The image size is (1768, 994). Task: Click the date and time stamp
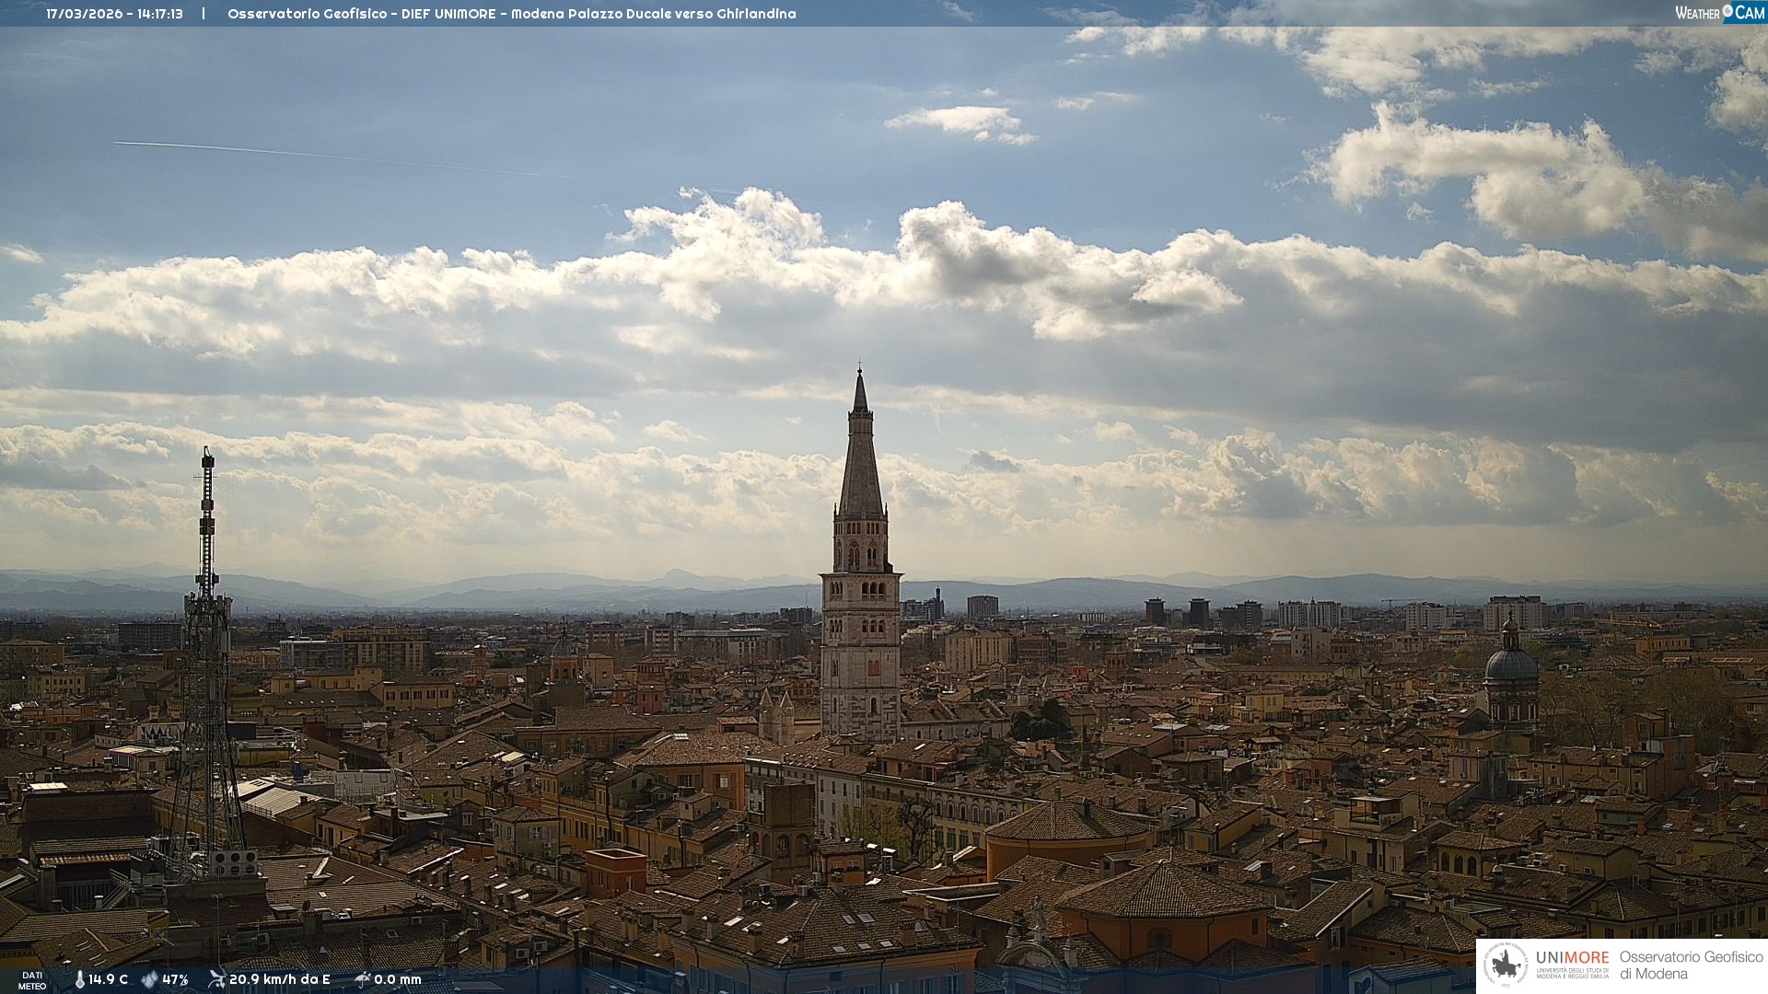click(114, 14)
